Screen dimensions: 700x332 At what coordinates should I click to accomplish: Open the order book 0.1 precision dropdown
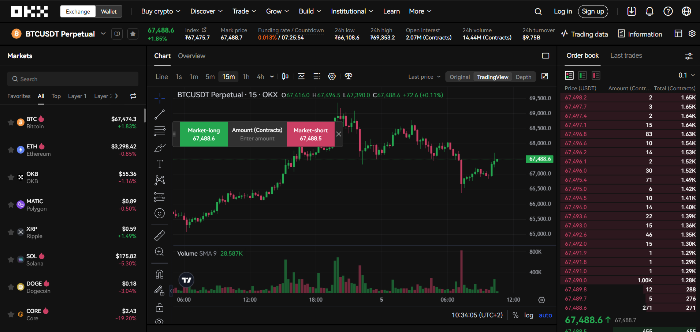(x=686, y=75)
